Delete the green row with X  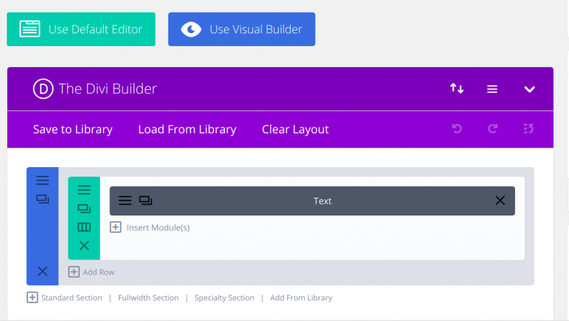point(84,245)
